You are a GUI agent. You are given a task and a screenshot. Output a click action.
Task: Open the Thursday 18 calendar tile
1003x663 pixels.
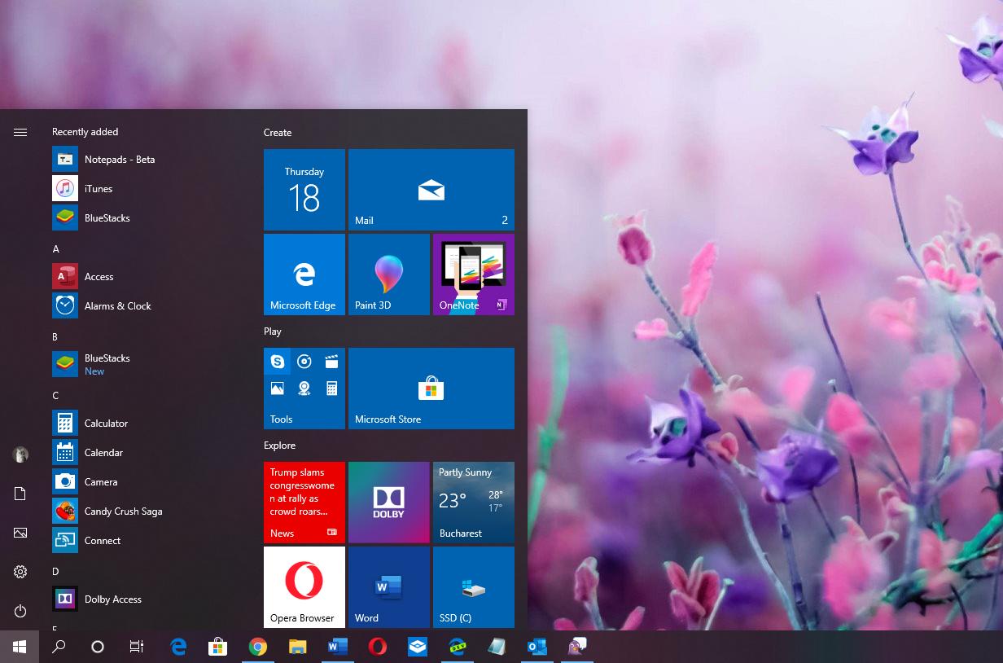pyautogui.click(x=304, y=190)
